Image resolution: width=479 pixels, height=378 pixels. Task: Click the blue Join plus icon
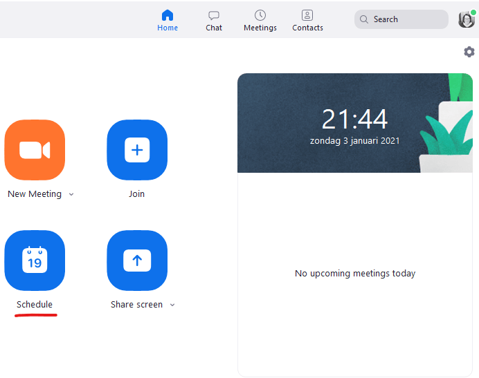(137, 150)
